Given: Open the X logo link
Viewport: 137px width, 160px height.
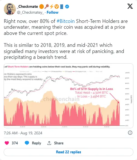Looking at the screenshot, I should [130, 6].
